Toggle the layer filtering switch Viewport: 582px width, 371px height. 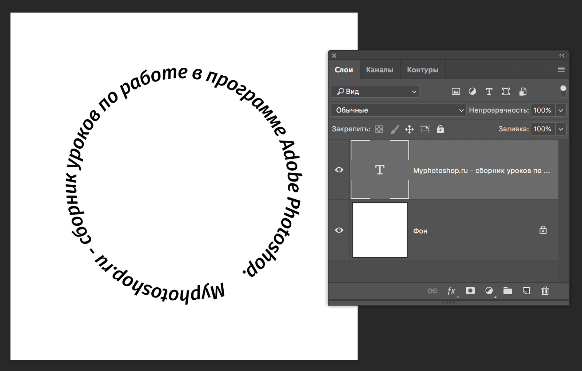(563, 91)
